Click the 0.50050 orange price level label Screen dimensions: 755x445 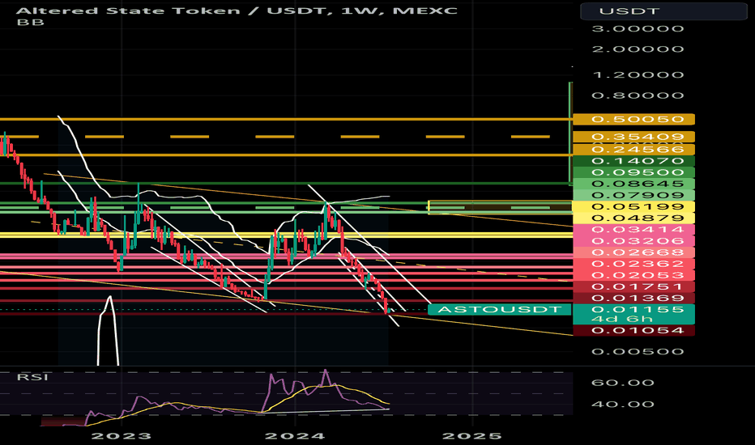(x=633, y=119)
